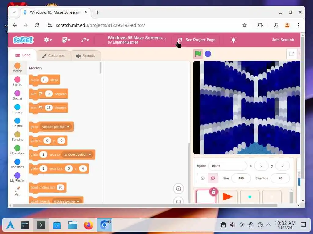Select the Sound block category
The width and height of the screenshot is (313, 234).
[x=17, y=95]
